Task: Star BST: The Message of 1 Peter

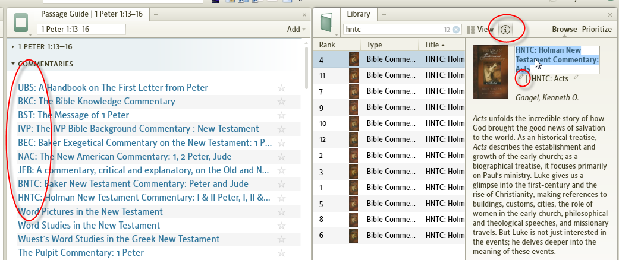Action: point(281,115)
